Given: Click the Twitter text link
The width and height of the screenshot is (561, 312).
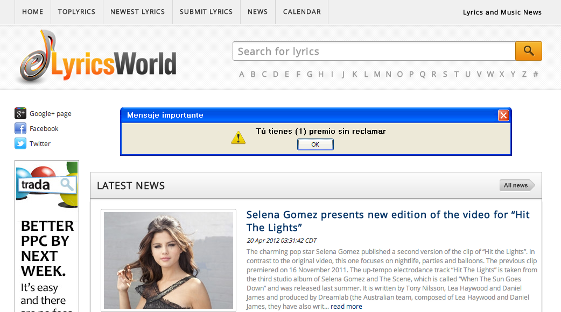Looking at the screenshot, I should 40,143.
